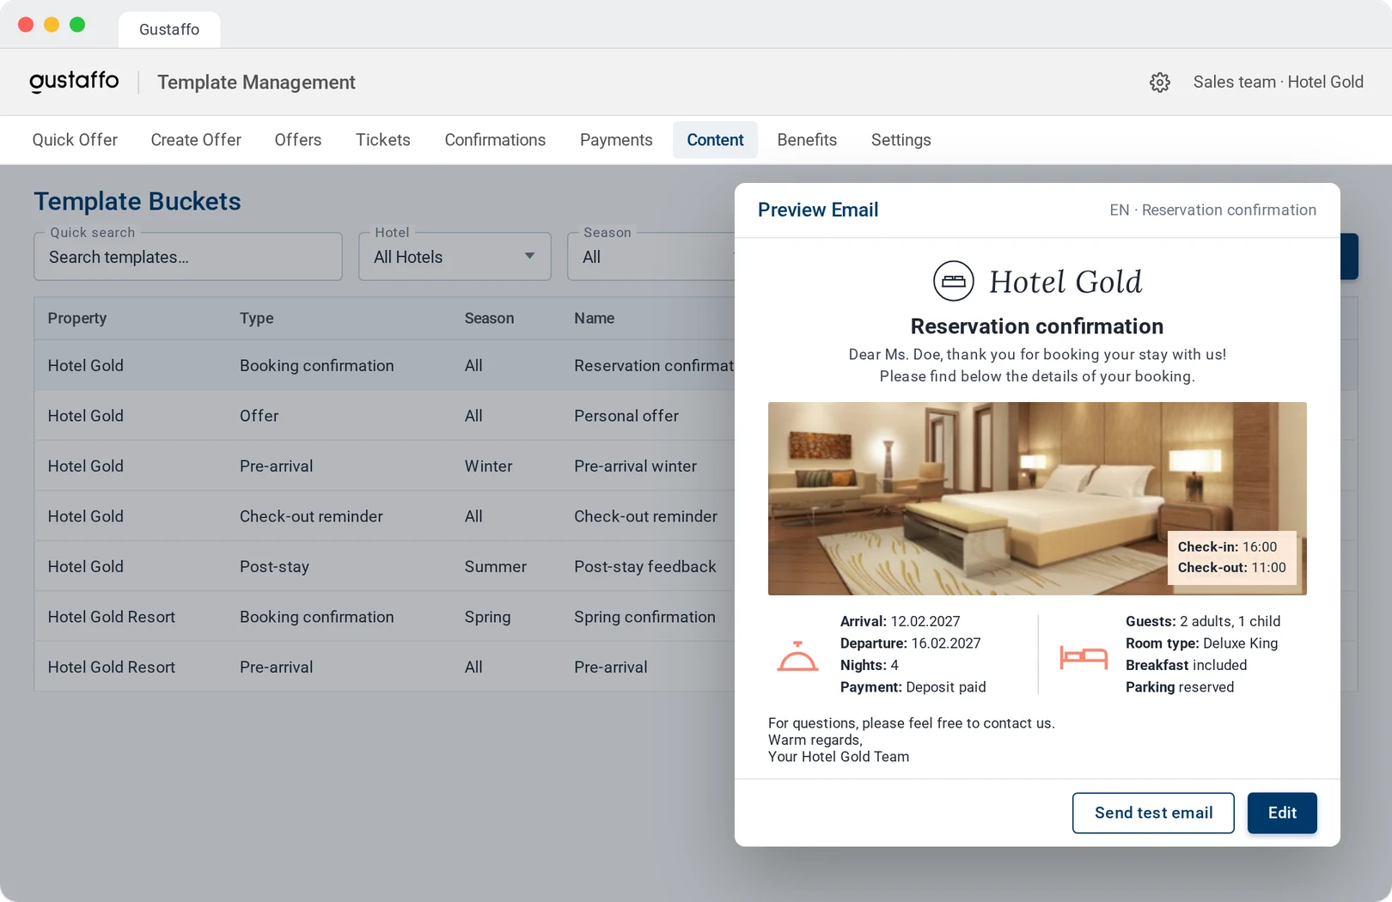
Task: Click the EN · Reservation confirmation label
Action: (1212, 210)
